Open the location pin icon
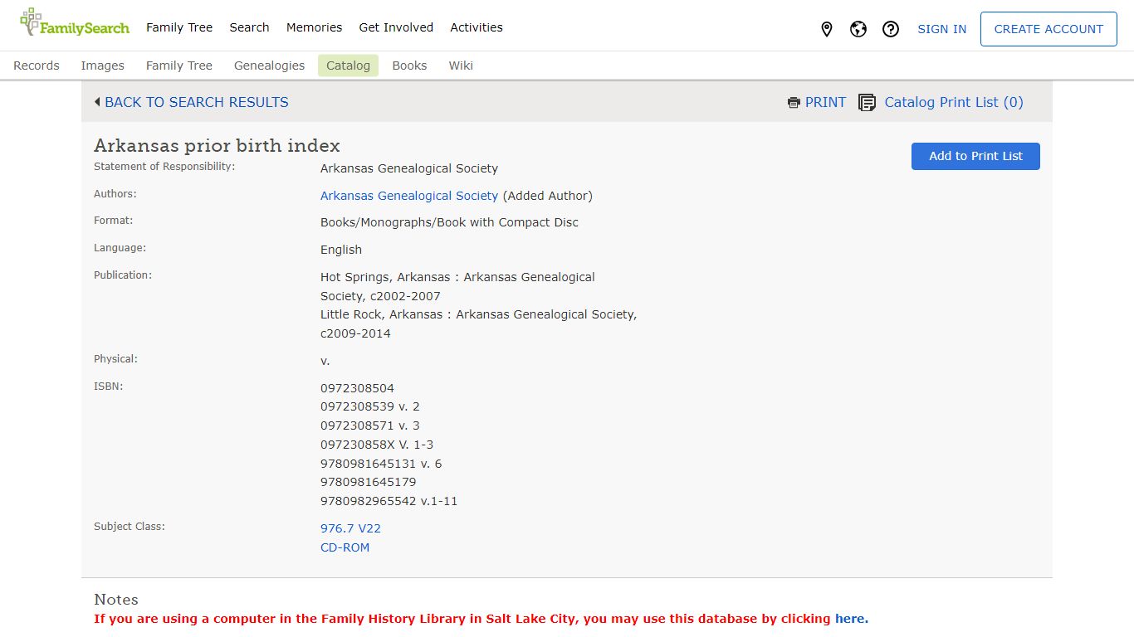This screenshot has width=1134, height=637. (827, 29)
